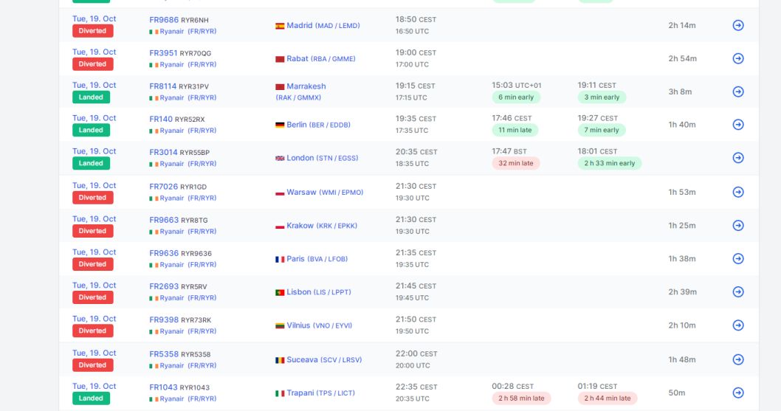Open details arrow for Trapani flight FR1043
Image resolution: width=781 pixels, height=411 pixels.
pyautogui.click(x=738, y=393)
